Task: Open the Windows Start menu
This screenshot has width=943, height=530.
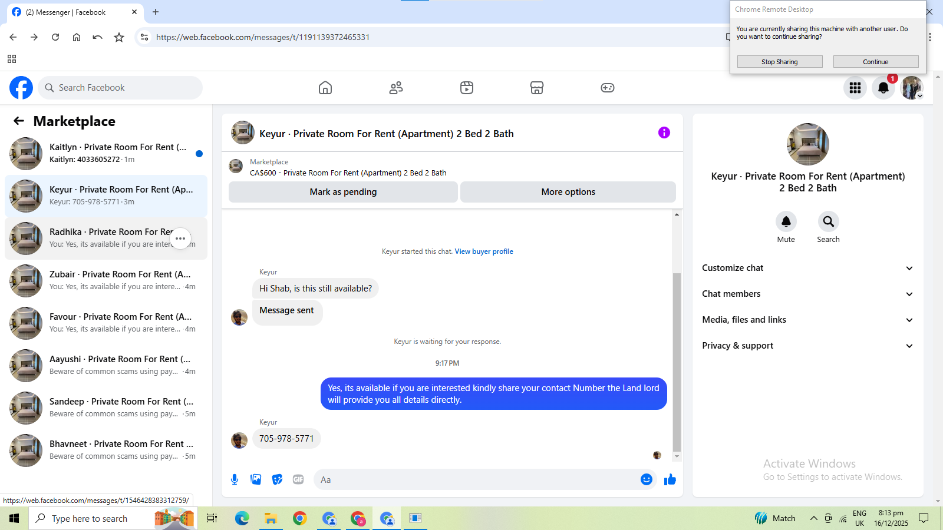Action: point(14,518)
